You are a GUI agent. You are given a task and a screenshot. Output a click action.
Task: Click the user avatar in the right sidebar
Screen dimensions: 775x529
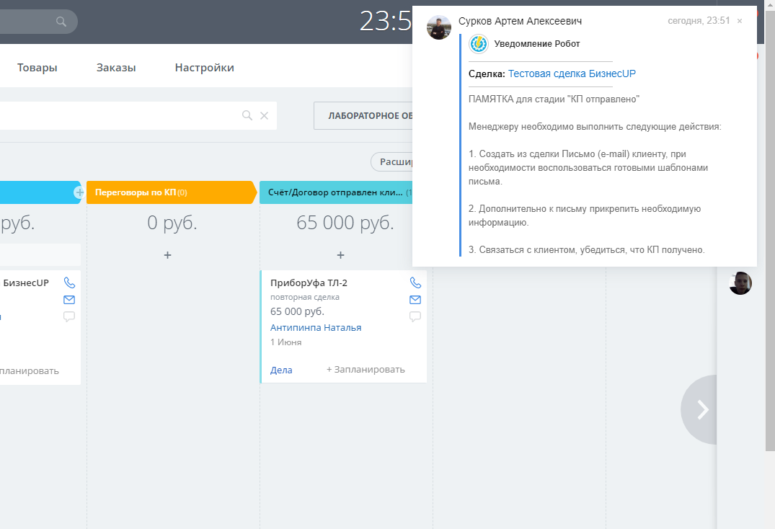pyautogui.click(x=740, y=283)
